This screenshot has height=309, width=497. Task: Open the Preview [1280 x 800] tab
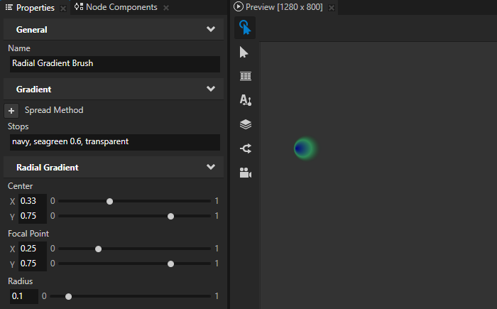[284, 7]
